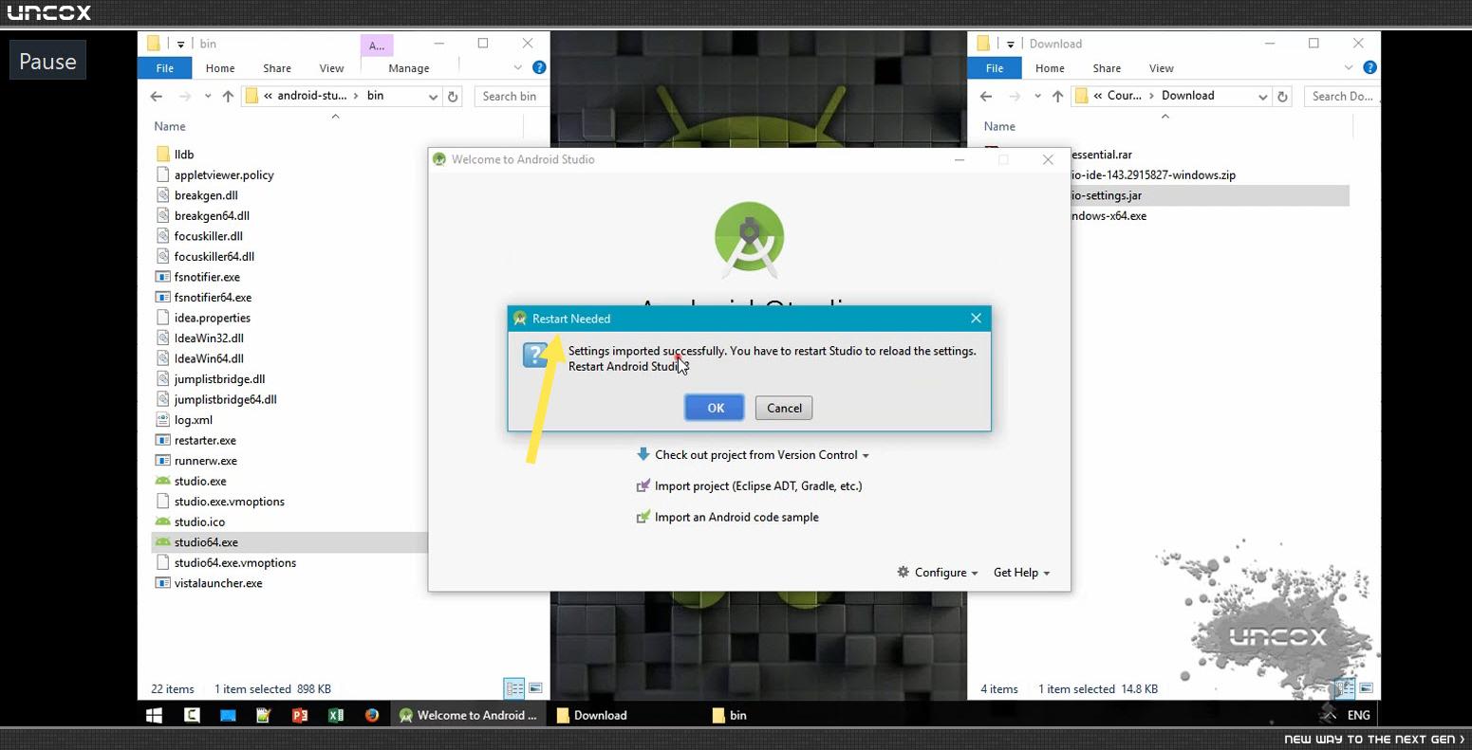Open the Camtasia icon on the taskbar
Viewport: 1472px width, 750px height.
(x=192, y=715)
